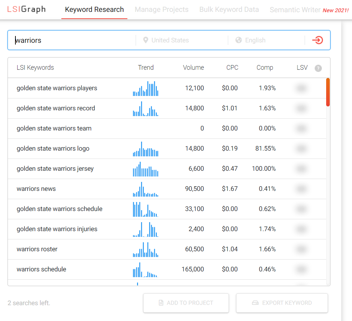The image size is (352, 321).
Task: Select golden state warriors schedule keyword
Action: [x=59, y=209]
